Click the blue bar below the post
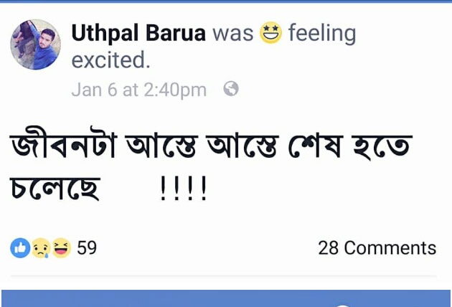Viewport: 452px width, 307px height. (x=226, y=298)
